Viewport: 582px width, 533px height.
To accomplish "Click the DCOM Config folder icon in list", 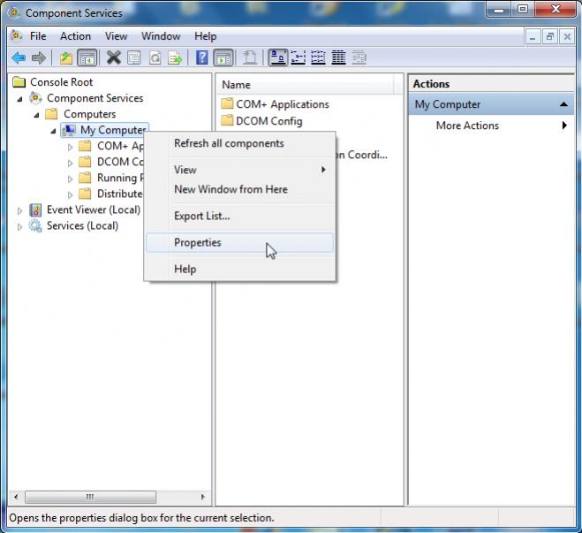I will click(x=227, y=120).
